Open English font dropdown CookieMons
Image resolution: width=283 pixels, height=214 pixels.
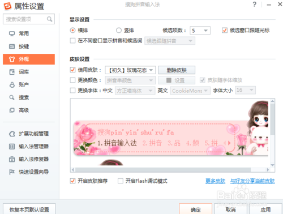click(x=190, y=91)
